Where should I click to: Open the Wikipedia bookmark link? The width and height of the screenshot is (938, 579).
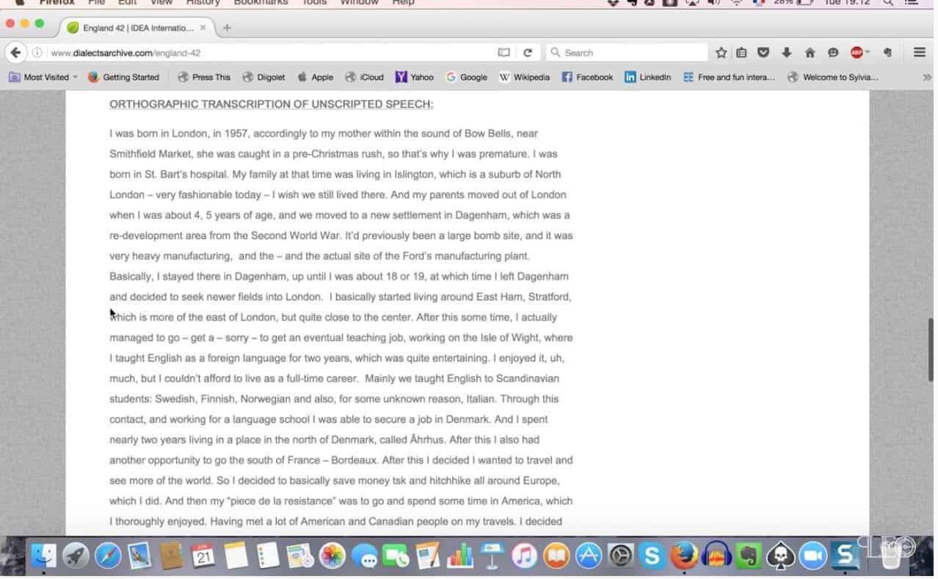click(x=524, y=77)
